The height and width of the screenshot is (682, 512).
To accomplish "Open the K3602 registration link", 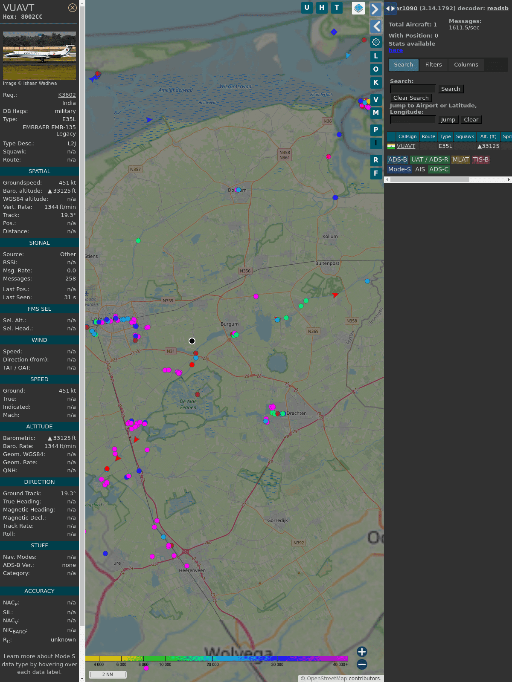I will click(67, 95).
